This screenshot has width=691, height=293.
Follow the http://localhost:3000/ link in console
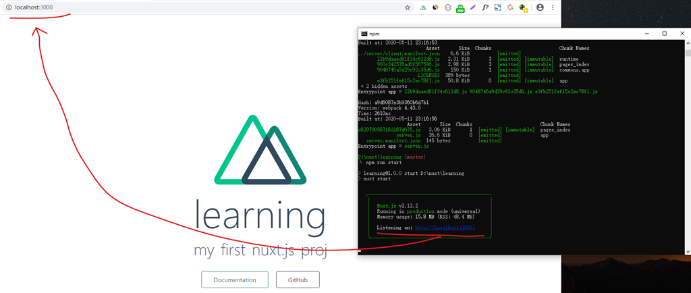click(445, 228)
